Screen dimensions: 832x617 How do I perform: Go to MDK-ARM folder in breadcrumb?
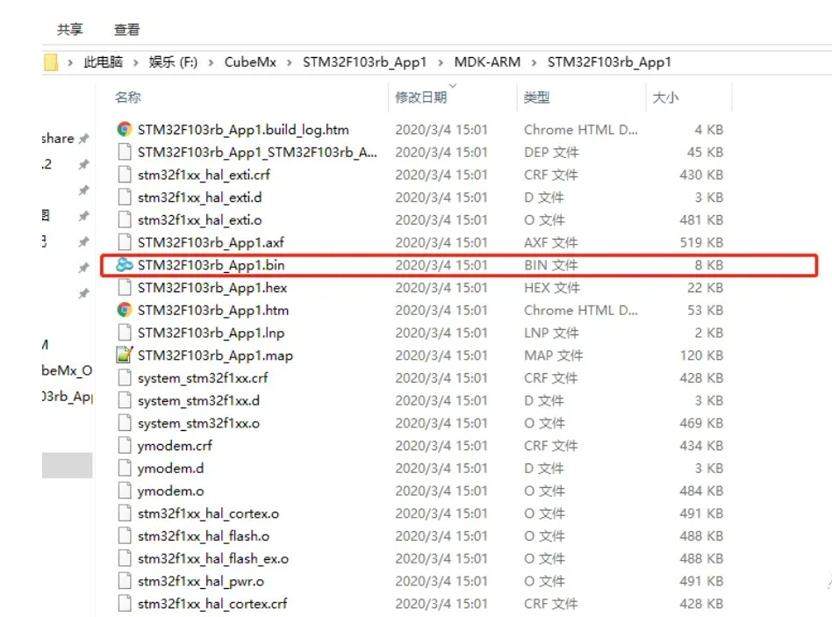click(487, 62)
